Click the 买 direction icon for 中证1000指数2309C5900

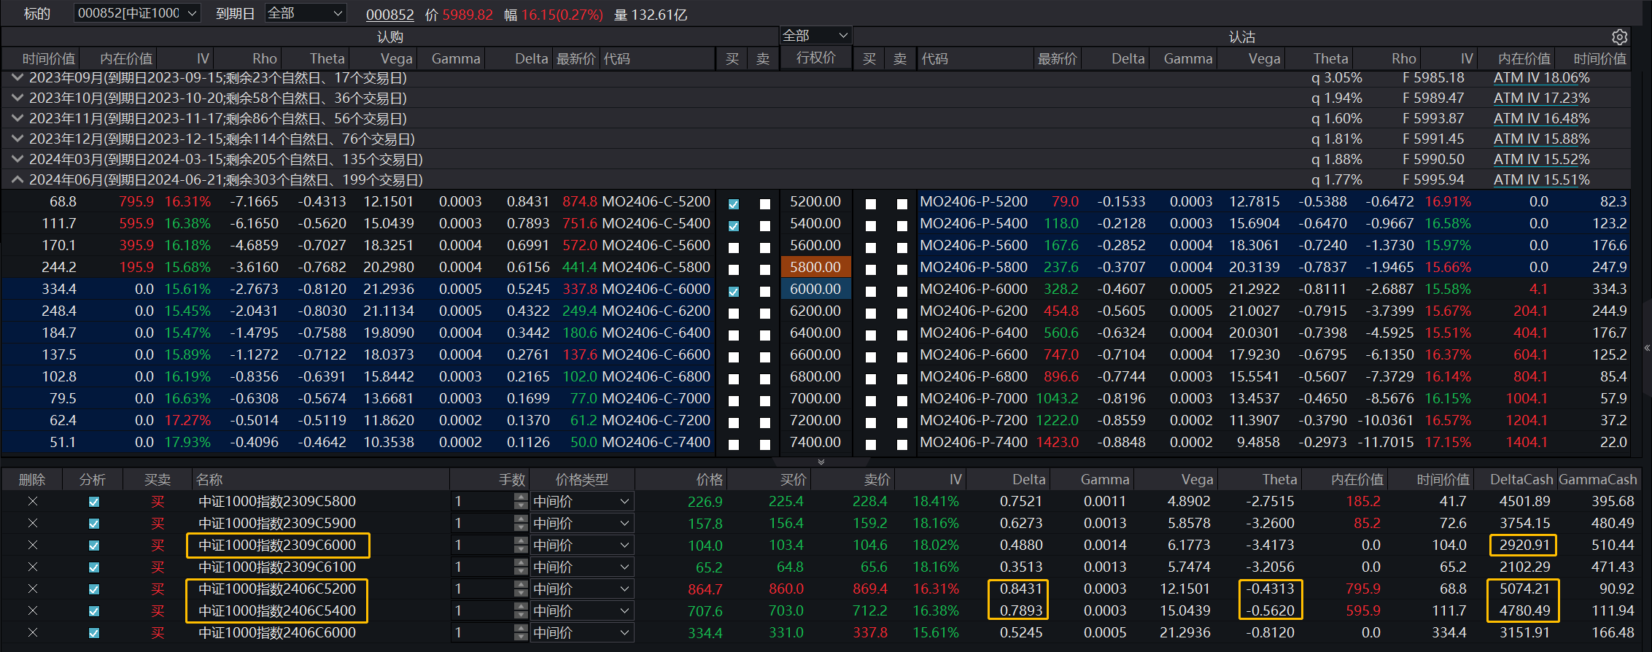point(158,524)
